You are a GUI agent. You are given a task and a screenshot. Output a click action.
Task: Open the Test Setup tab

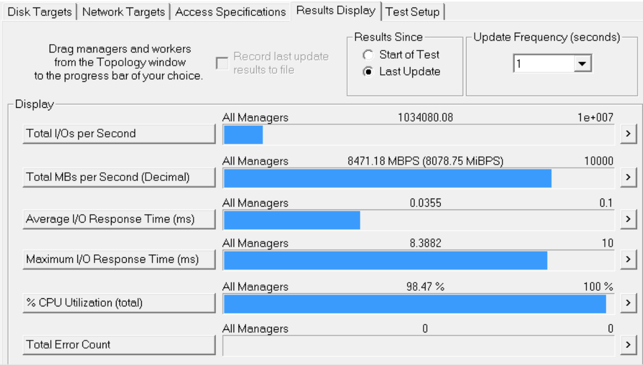412,12
